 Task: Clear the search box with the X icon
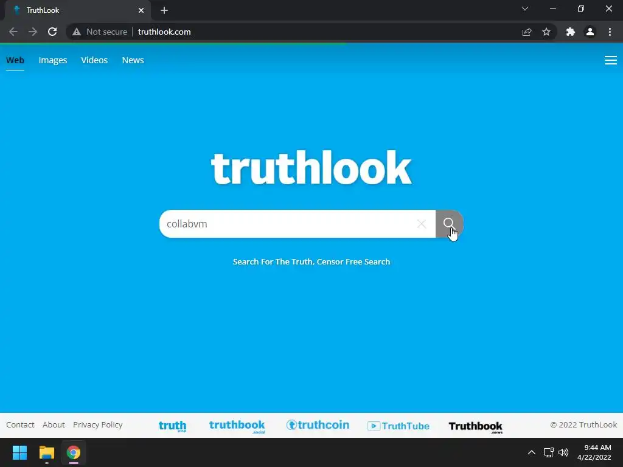[422, 224]
